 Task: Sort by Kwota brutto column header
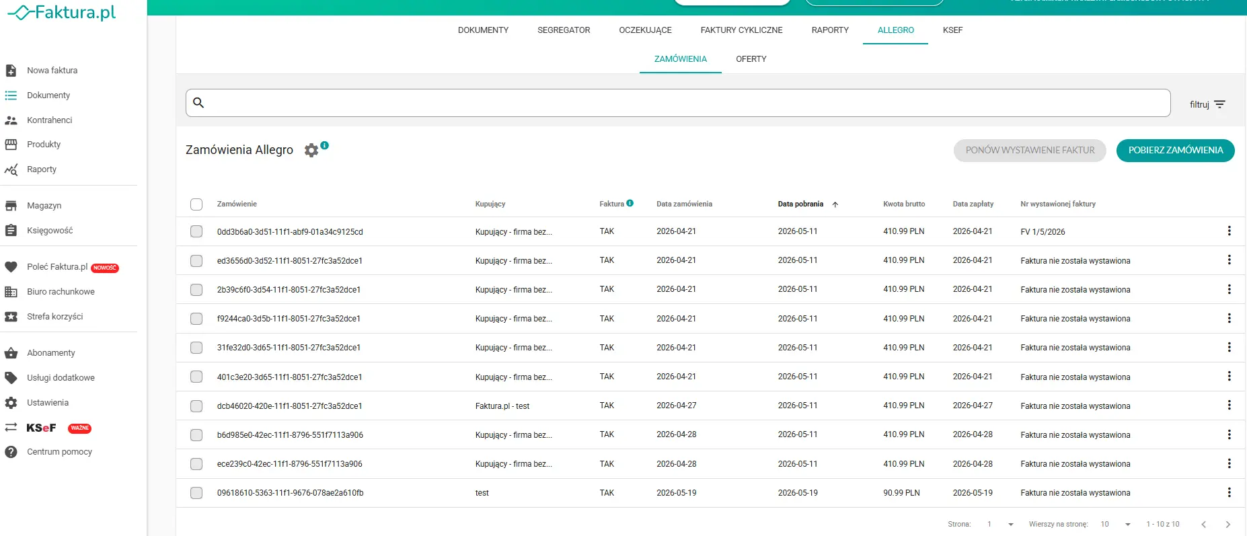[904, 204]
